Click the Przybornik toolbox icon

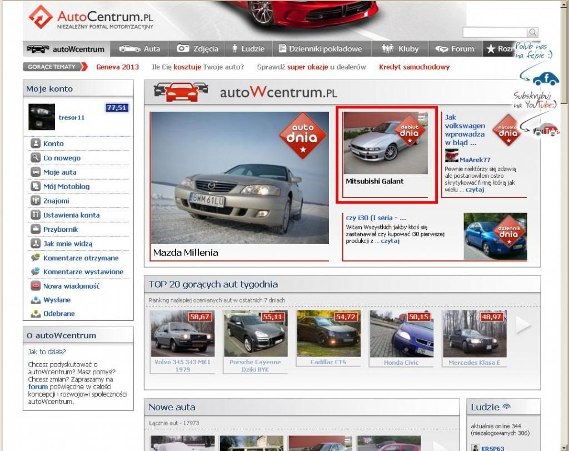point(35,229)
